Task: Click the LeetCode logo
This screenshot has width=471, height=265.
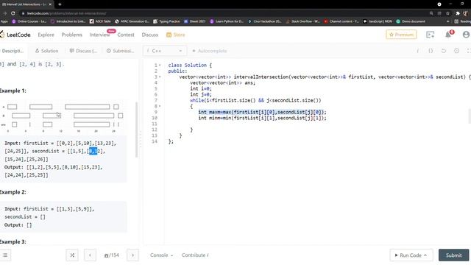Action: coord(15,35)
